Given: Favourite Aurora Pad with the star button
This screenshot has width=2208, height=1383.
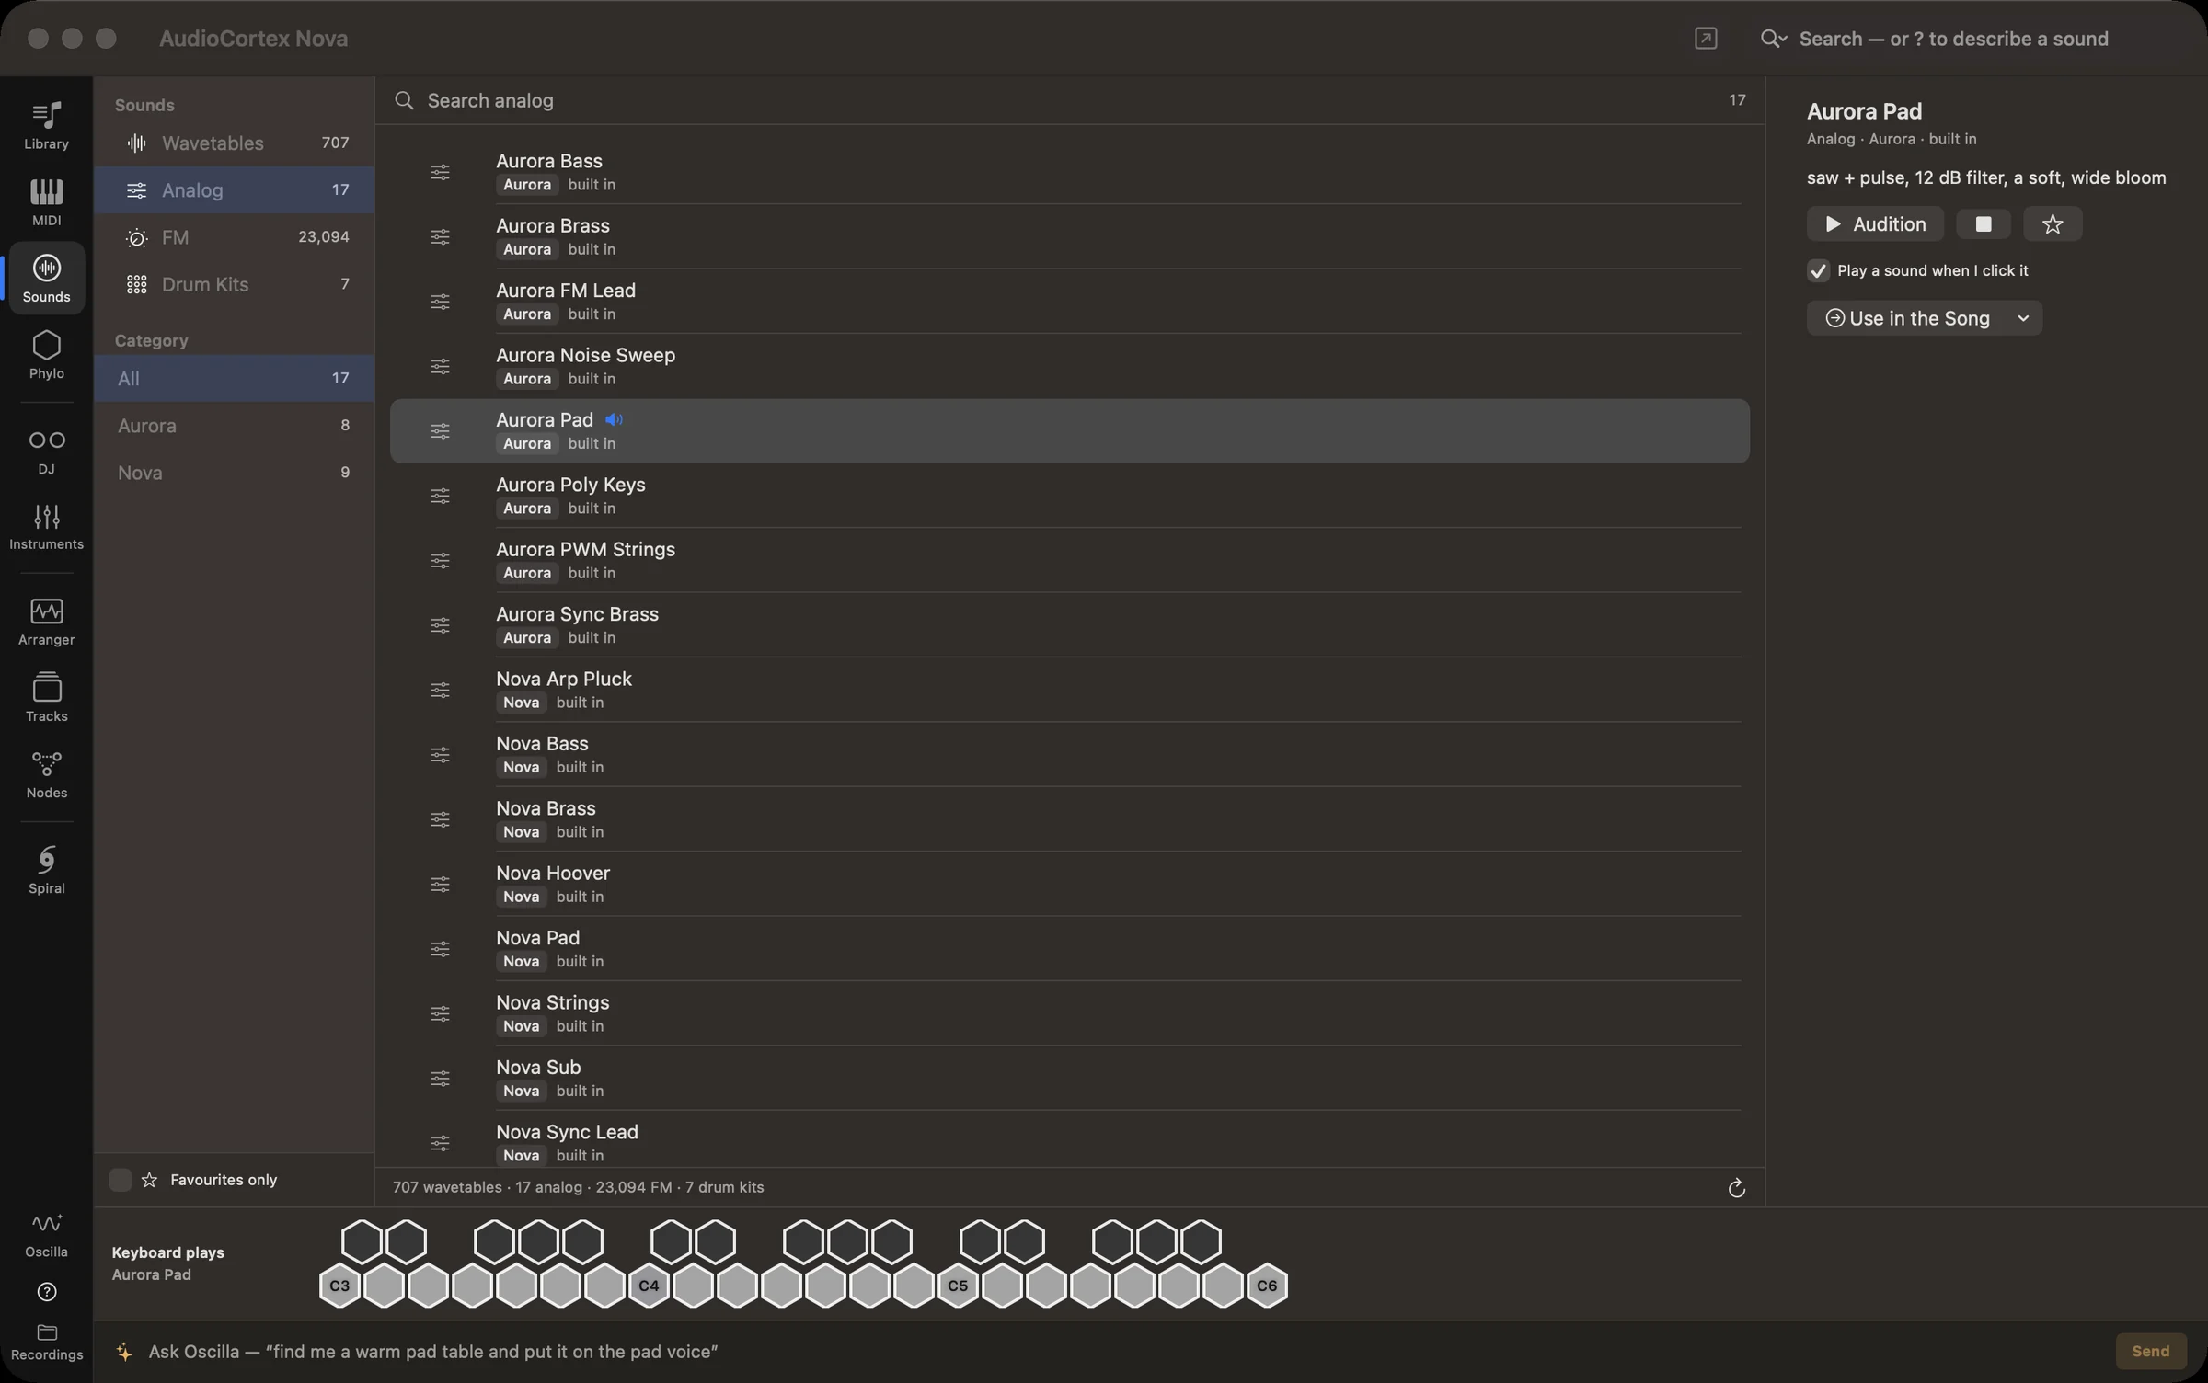Looking at the screenshot, I should click(x=2053, y=224).
